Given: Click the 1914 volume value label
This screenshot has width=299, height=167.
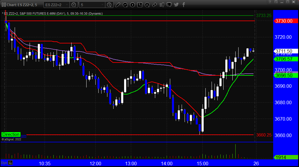Looking at the screenshot, I should pos(286,157).
